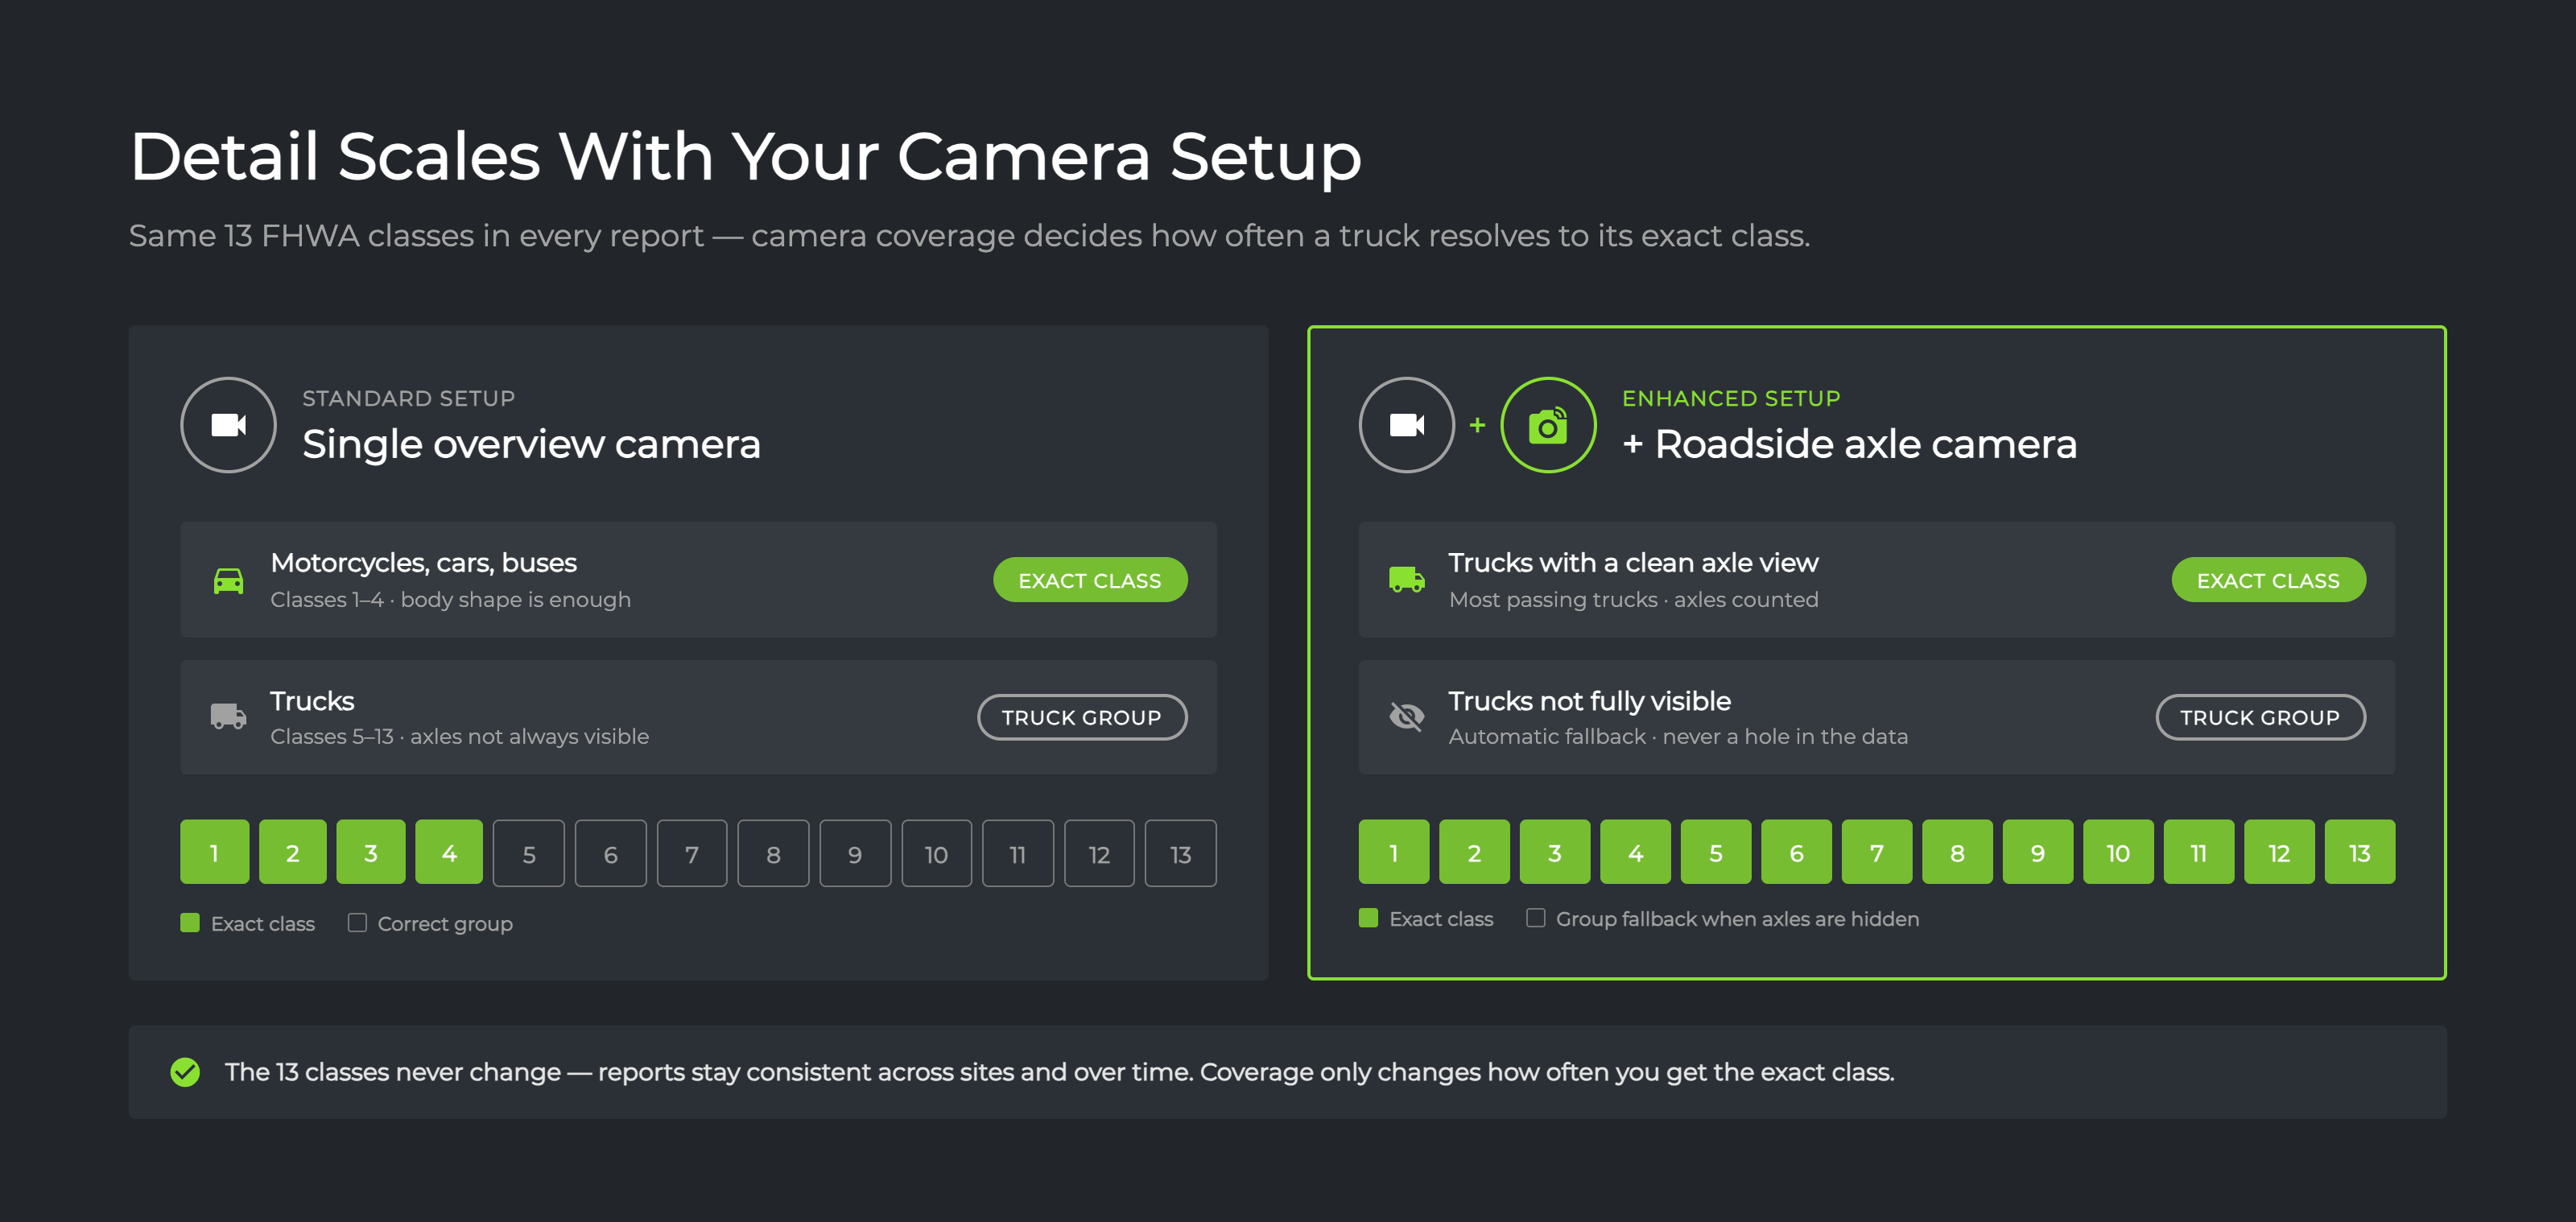Select outlined class 9 tile in Standard Setup
Screen dimensions: 2576x1222
(855, 853)
